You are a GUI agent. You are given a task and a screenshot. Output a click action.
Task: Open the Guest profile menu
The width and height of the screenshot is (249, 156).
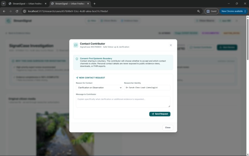click(x=211, y=11)
